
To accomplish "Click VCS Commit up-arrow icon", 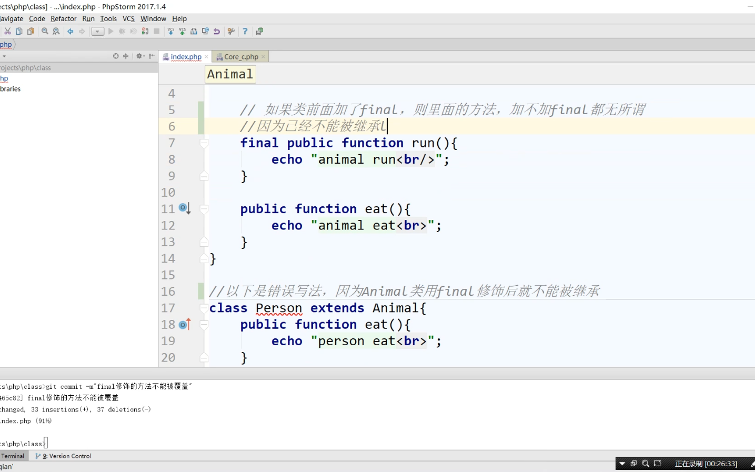I will click(x=182, y=32).
